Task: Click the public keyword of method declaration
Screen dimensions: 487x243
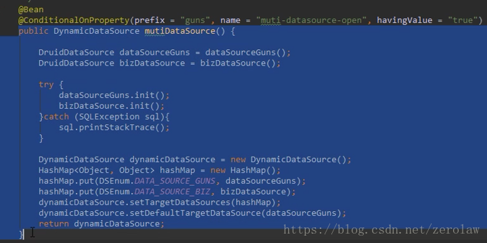Action: coord(34,31)
